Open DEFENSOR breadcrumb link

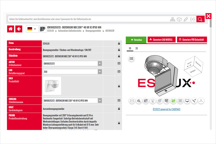click(x=110, y=31)
